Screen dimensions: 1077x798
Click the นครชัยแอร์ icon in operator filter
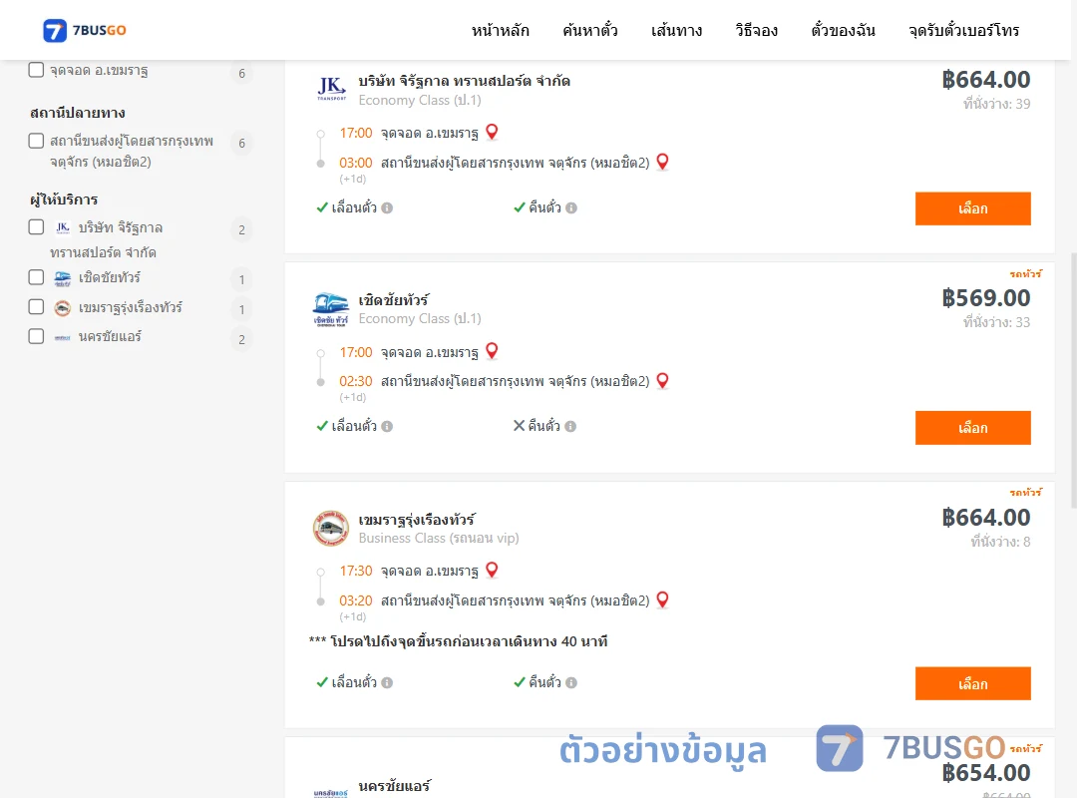coord(63,337)
